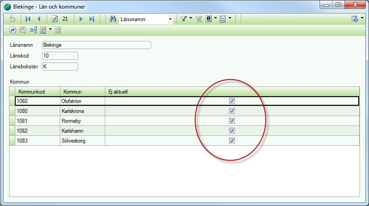Click Kommunkod cell 1080

[x=38, y=111]
